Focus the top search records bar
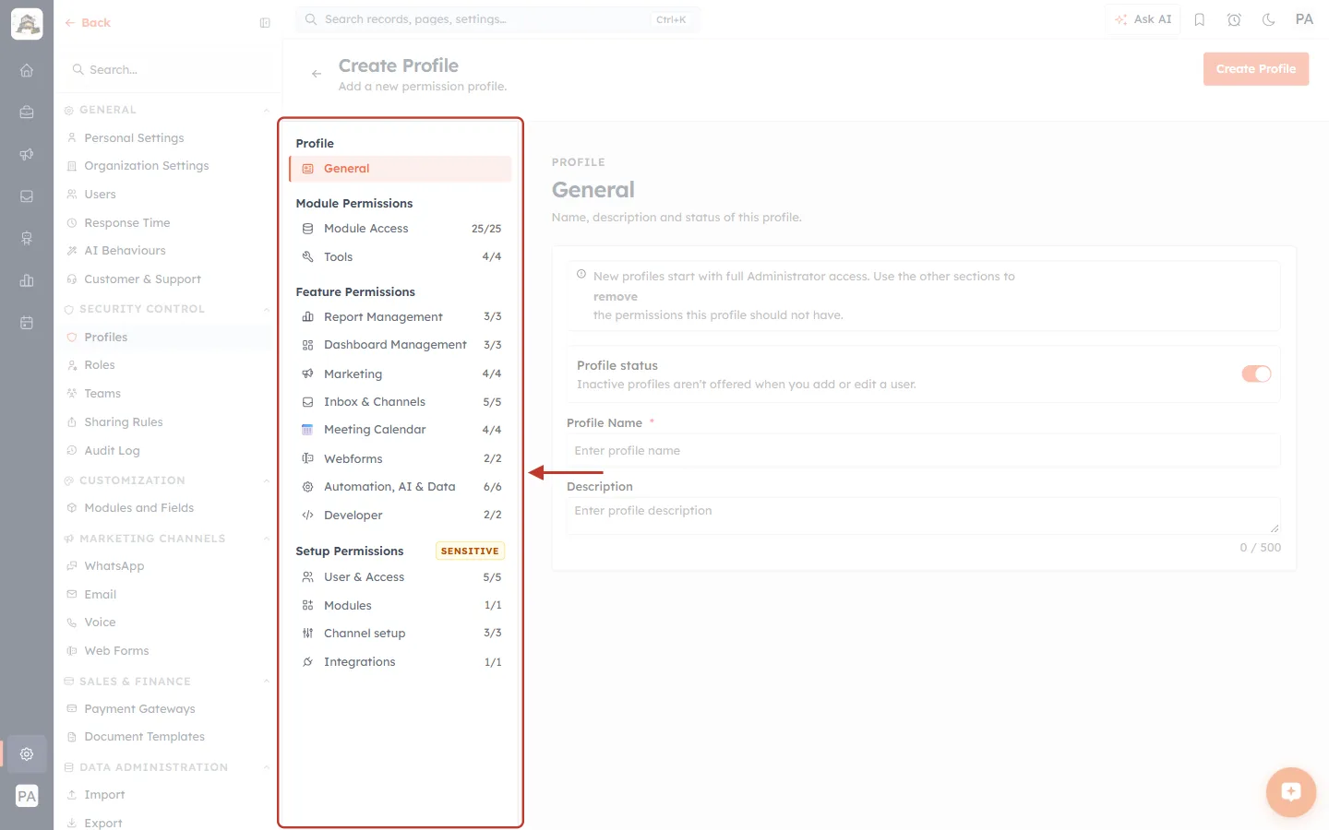The height and width of the screenshot is (830, 1329). pyautogui.click(x=497, y=19)
